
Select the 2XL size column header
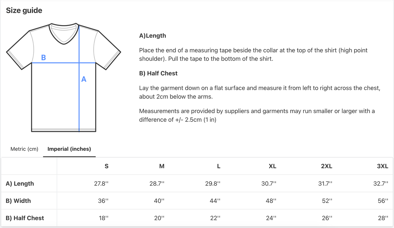click(327, 166)
